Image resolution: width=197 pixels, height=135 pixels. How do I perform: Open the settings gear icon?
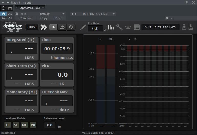click(167, 18)
